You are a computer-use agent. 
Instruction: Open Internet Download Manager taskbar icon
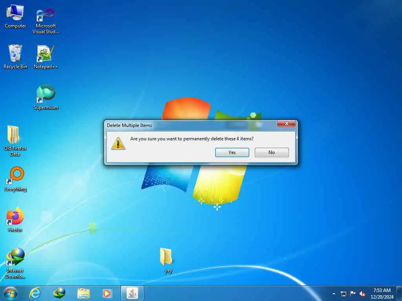pyautogui.click(x=59, y=293)
